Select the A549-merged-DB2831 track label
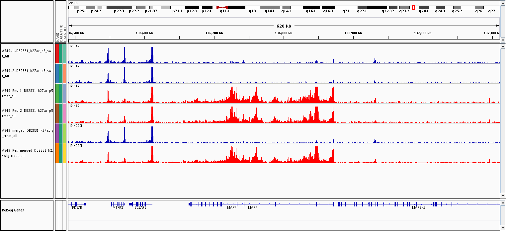The image size is (506, 231). click(27, 133)
